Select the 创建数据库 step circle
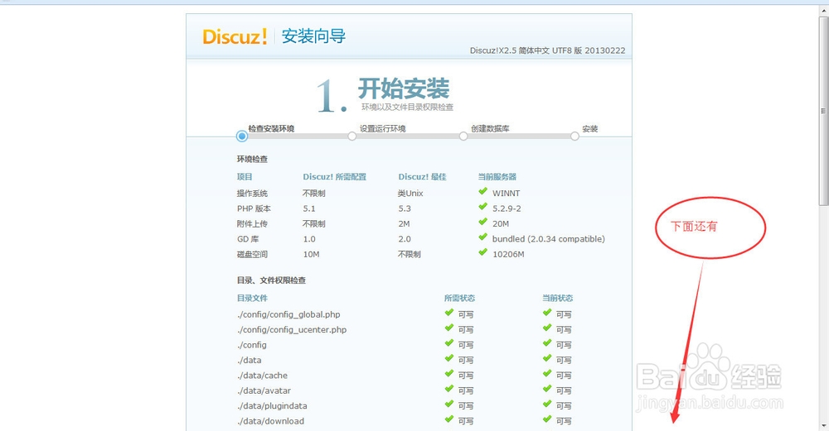 [463, 136]
